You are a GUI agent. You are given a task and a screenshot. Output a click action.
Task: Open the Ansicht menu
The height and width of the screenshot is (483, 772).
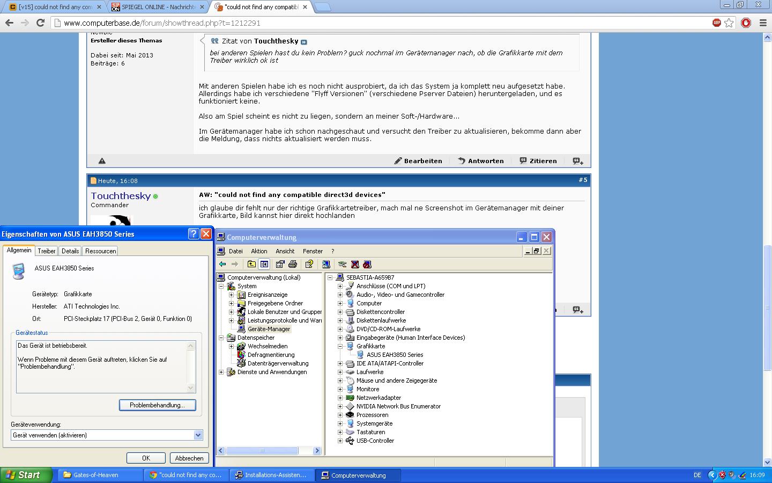285,251
